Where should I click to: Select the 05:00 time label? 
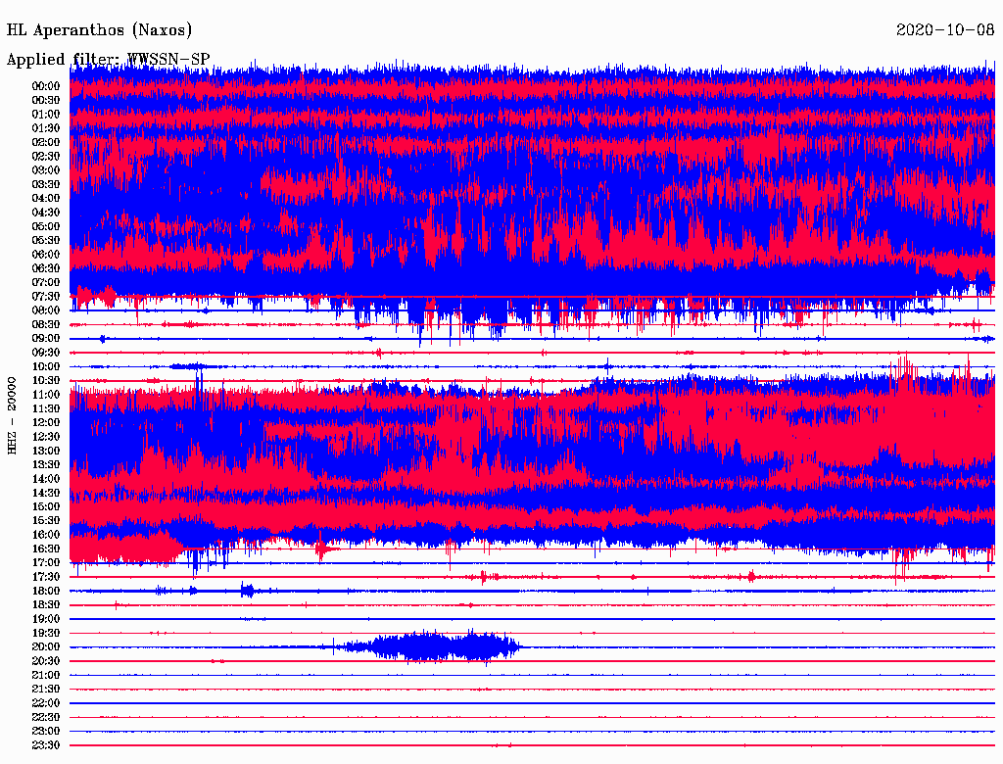click(x=46, y=226)
